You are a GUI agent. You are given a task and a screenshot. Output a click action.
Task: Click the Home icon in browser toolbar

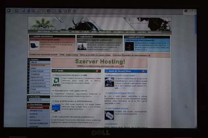click(33, 11)
